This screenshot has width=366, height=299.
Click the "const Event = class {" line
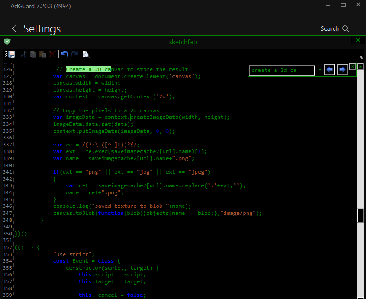pos(86,261)
